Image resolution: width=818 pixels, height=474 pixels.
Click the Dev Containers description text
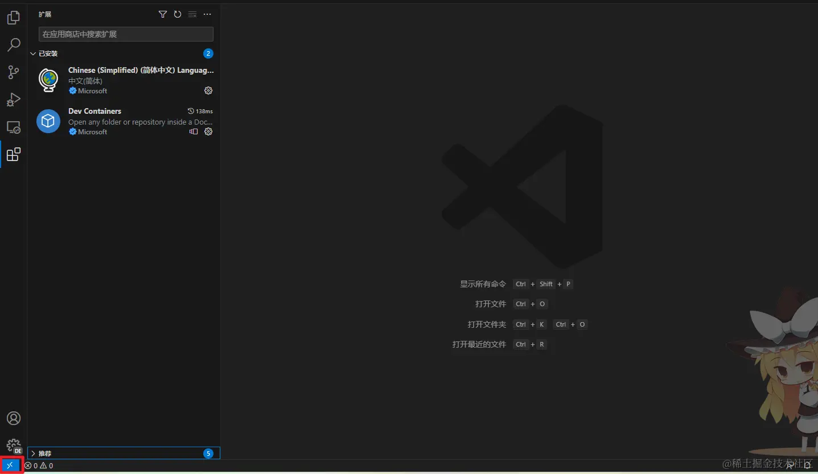point(141,122)
